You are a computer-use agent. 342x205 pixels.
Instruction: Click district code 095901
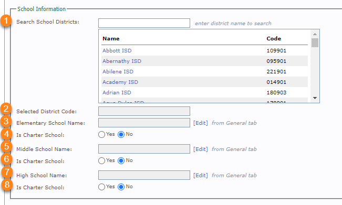276,61
